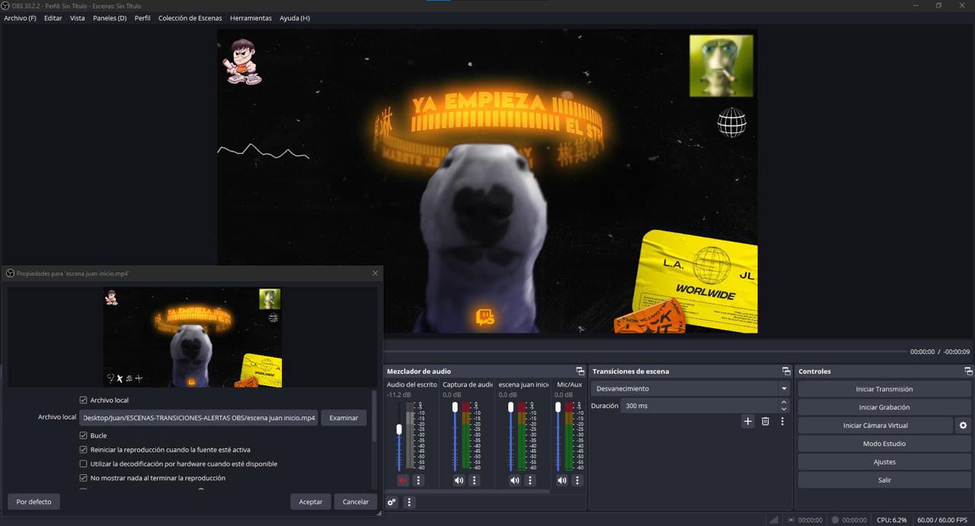Open options menu for escena juan inicio audio

[x=530, y=480]
